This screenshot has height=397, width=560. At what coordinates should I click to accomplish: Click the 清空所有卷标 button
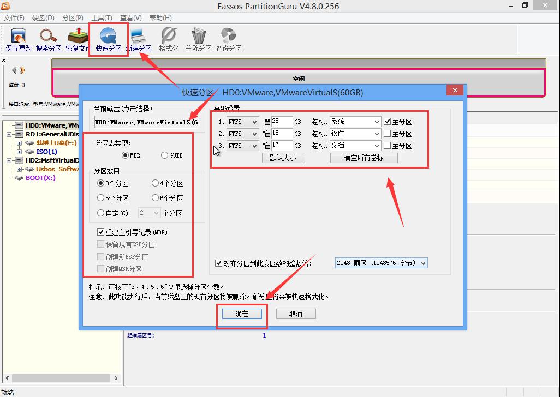pos(364,158)
